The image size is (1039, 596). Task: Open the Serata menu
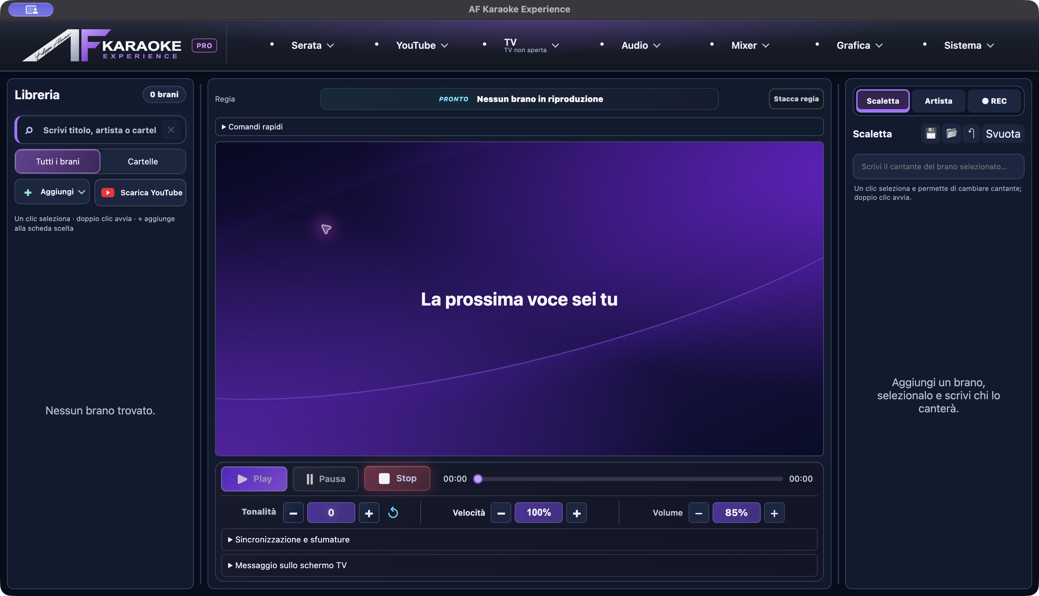point(312,45)
